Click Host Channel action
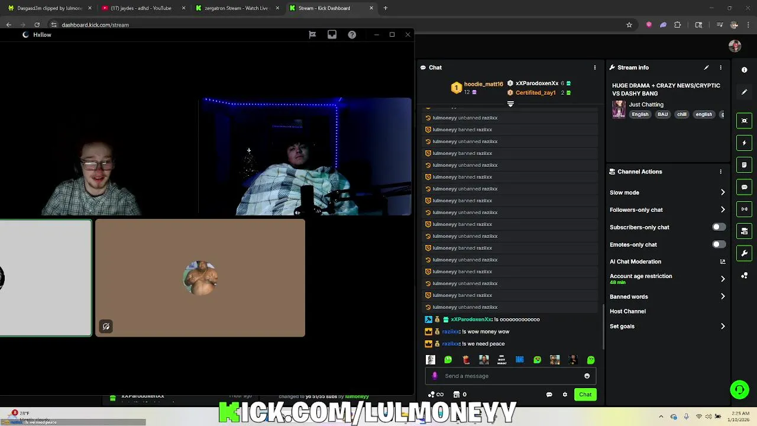This screenshot has width=757, height=426. [x=627, y=311]
